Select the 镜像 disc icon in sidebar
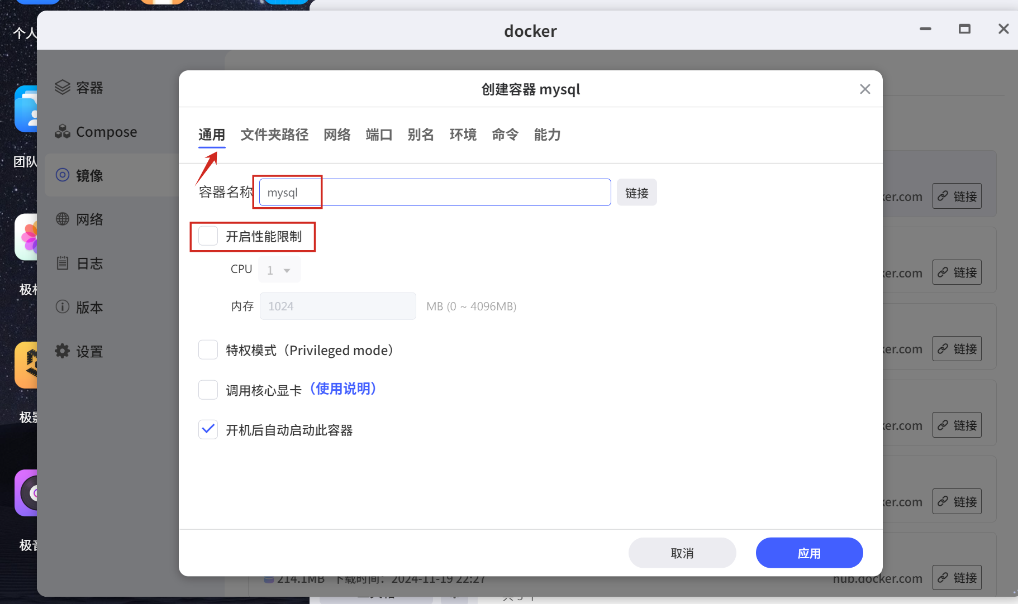The height and width of the screenshot is (604, 1018). [63, 175]
